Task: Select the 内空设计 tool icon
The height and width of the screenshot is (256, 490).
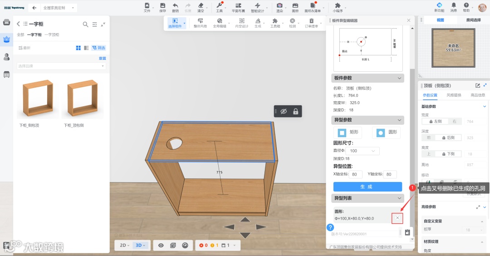Action: [242, 21]
